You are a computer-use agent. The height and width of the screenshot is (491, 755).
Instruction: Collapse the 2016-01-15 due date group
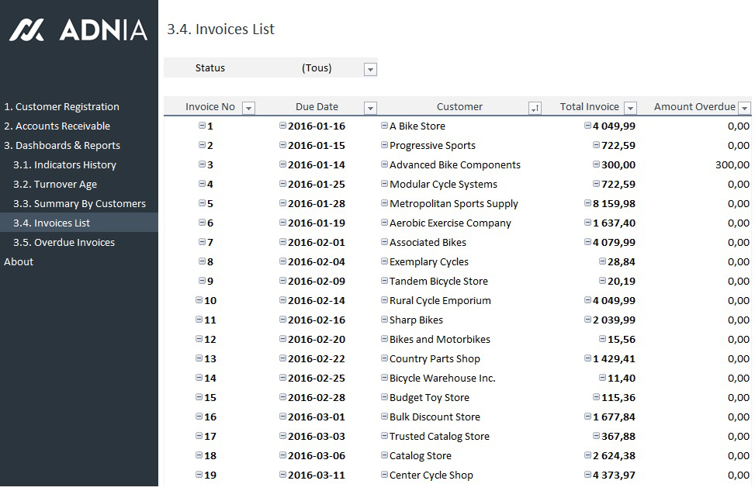click(282, 145)
